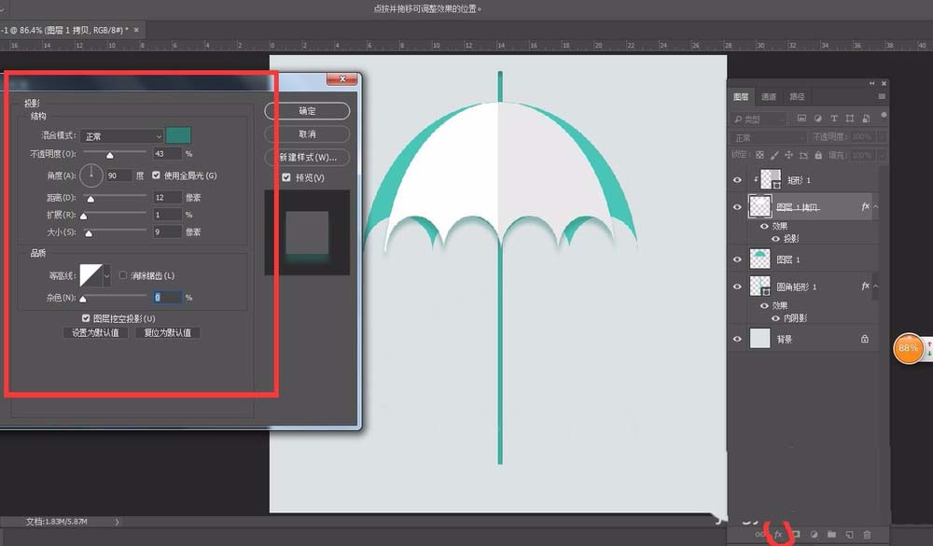Create a new layer group with folder icon

coord(831,535)
